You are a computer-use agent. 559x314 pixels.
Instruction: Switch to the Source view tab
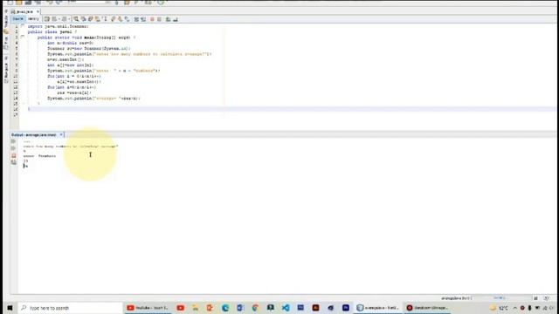point(17,19)
